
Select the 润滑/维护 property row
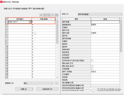pos(91,50)
